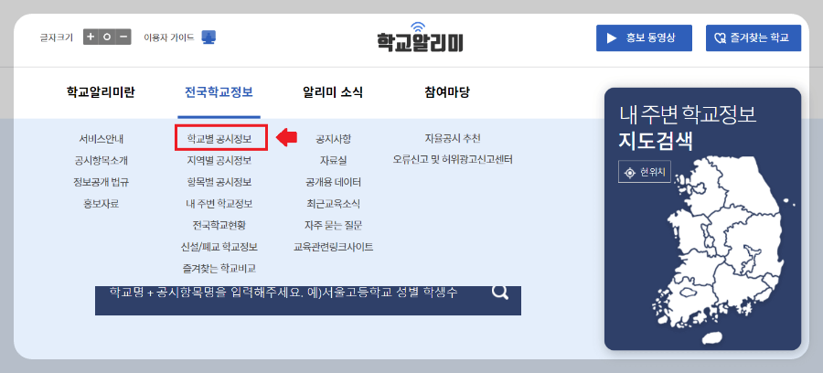This screenshot has width=823, height=373.
Task: Click 내 주변 학교정보 지도검색 heading
Action: click(688, 127)
